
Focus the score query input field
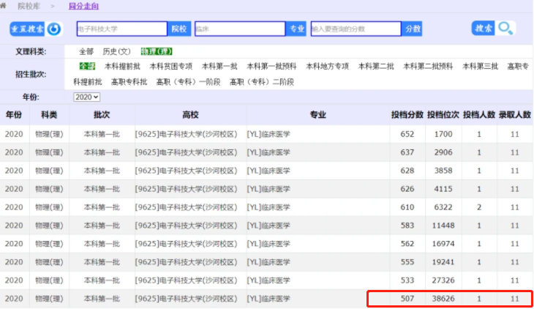(356, 29)
